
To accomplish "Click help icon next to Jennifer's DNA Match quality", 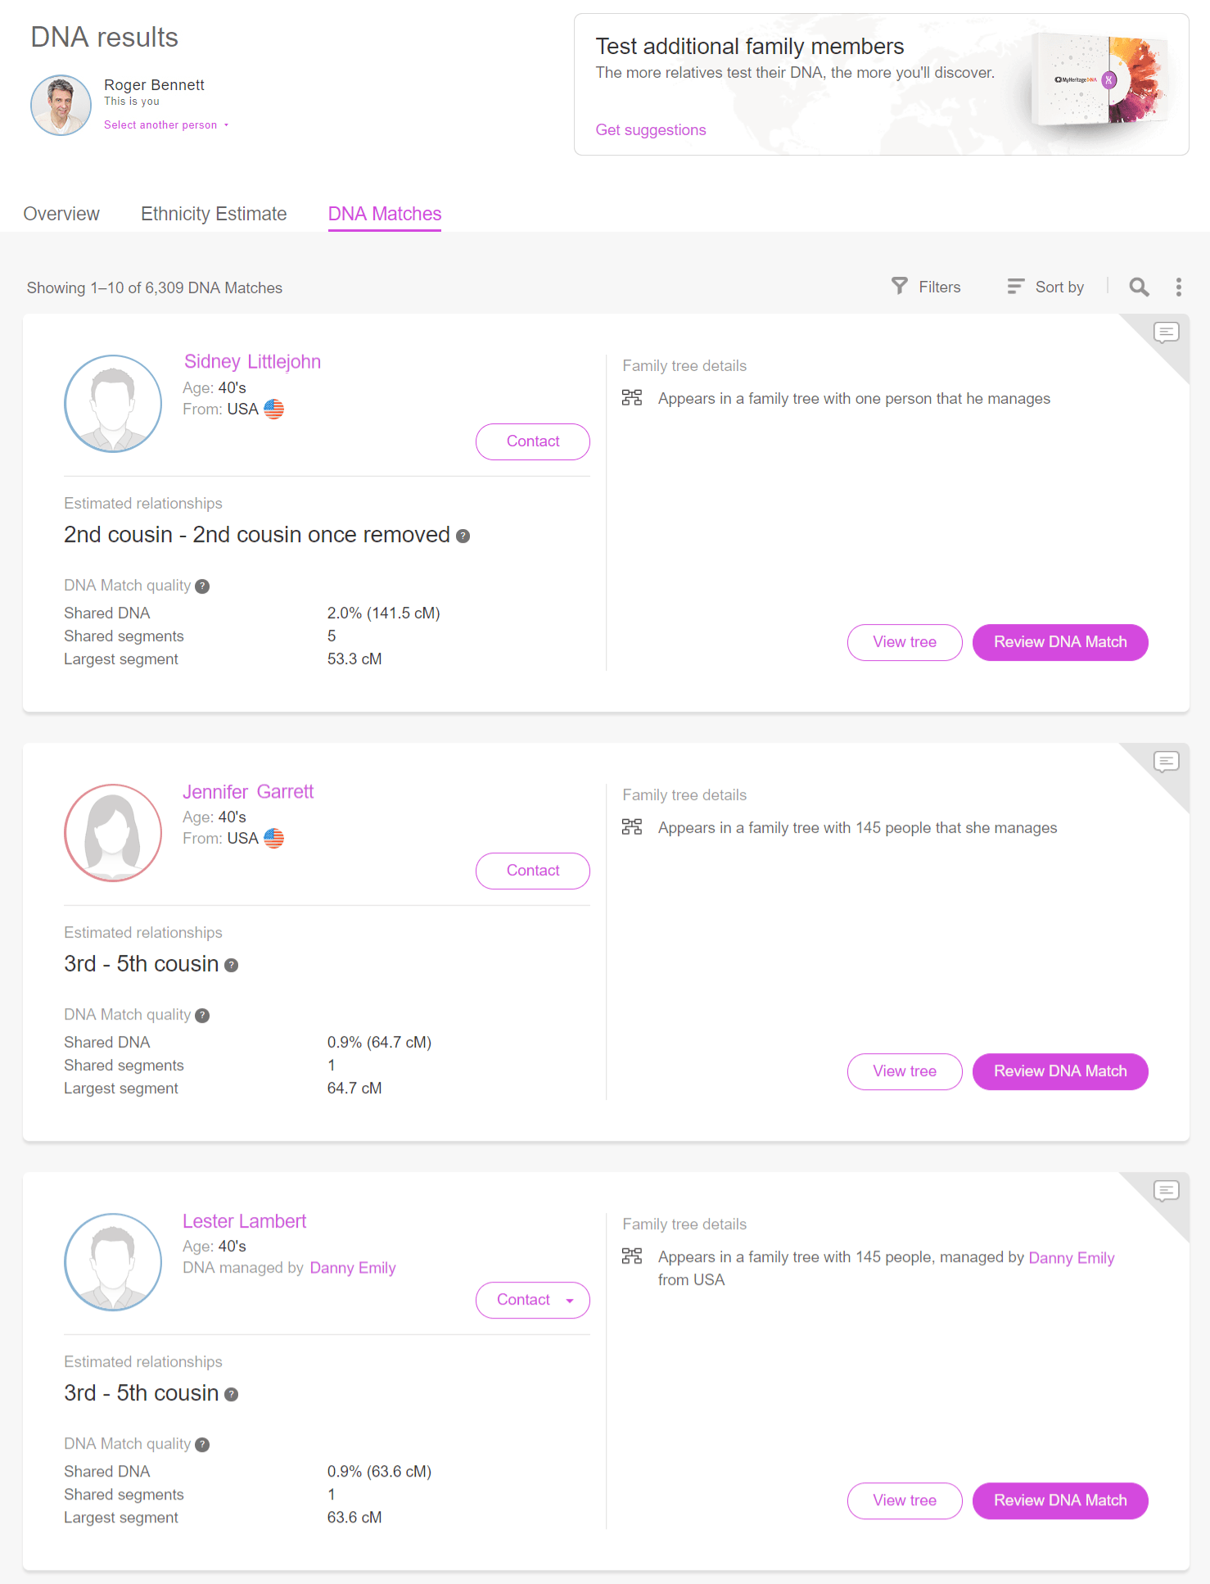I will coord(202,1016).
